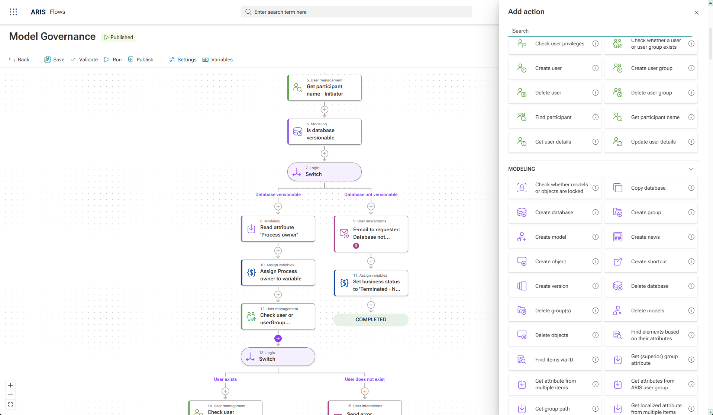The image size is (713, 415).
Task: Click zoom out minus icon on canvas
Action: tap(10, 395)
